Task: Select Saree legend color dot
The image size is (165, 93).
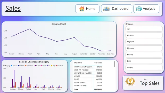Action: pyautogui.click(x=41, y=66)
